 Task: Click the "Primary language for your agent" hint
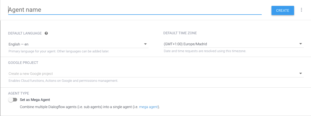tap(59, 51)
